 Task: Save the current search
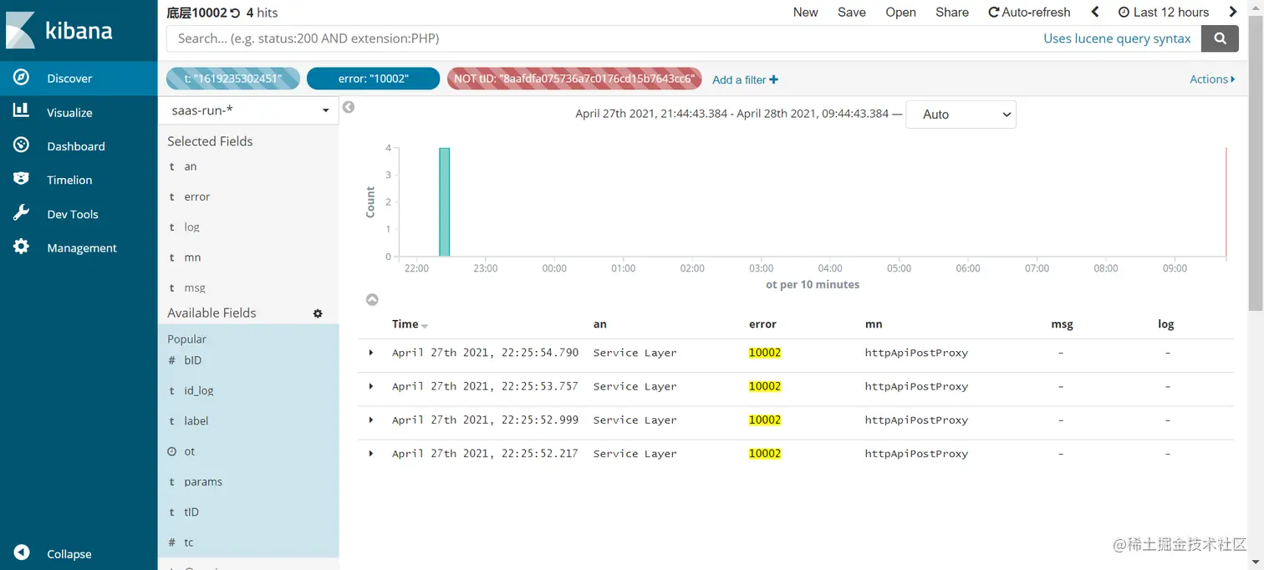point(851,12)
